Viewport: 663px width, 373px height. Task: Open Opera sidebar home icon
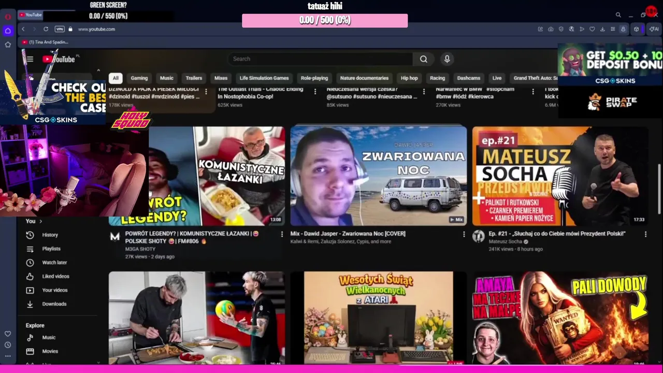tap(8, 31)
